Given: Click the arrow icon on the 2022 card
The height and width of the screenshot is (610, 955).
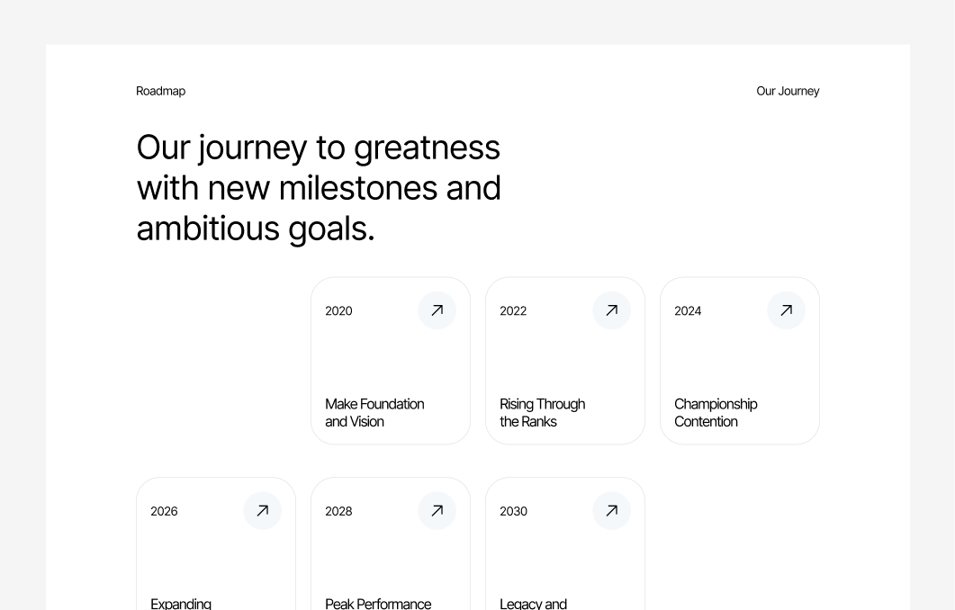Looking at the screenshot, I should point(612,310).
